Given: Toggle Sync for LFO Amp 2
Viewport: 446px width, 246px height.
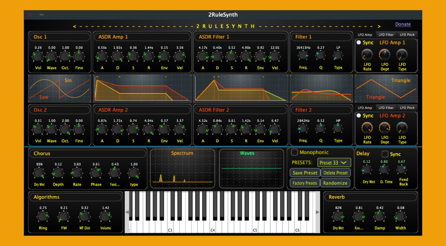Looking at the screenshot, I should coord(359,115).
